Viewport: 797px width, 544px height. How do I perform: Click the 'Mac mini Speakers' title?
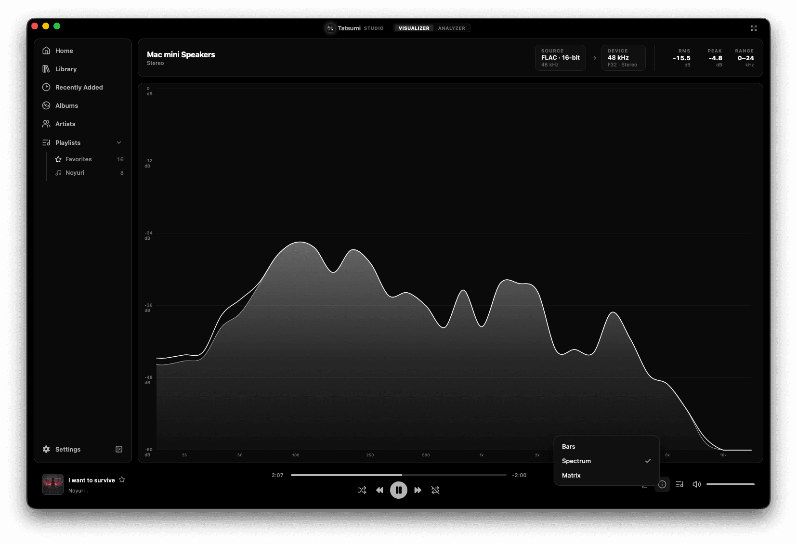(x=181, y=54)
